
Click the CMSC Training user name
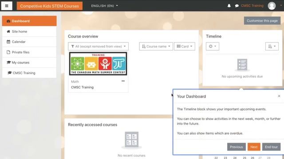pyautogui.click(x=252, y=6)
